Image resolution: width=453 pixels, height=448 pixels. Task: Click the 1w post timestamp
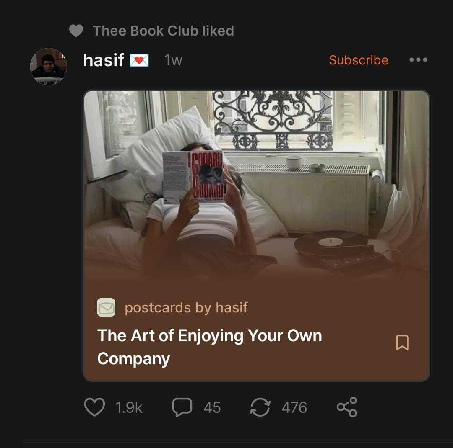click(x=173, y=60)
